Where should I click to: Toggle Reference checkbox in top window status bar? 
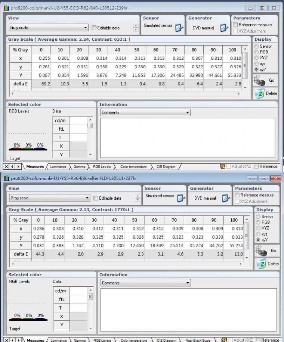click(x=256, y=167)
